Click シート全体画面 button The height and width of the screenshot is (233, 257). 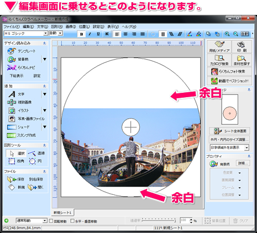(x=229, y=131)
